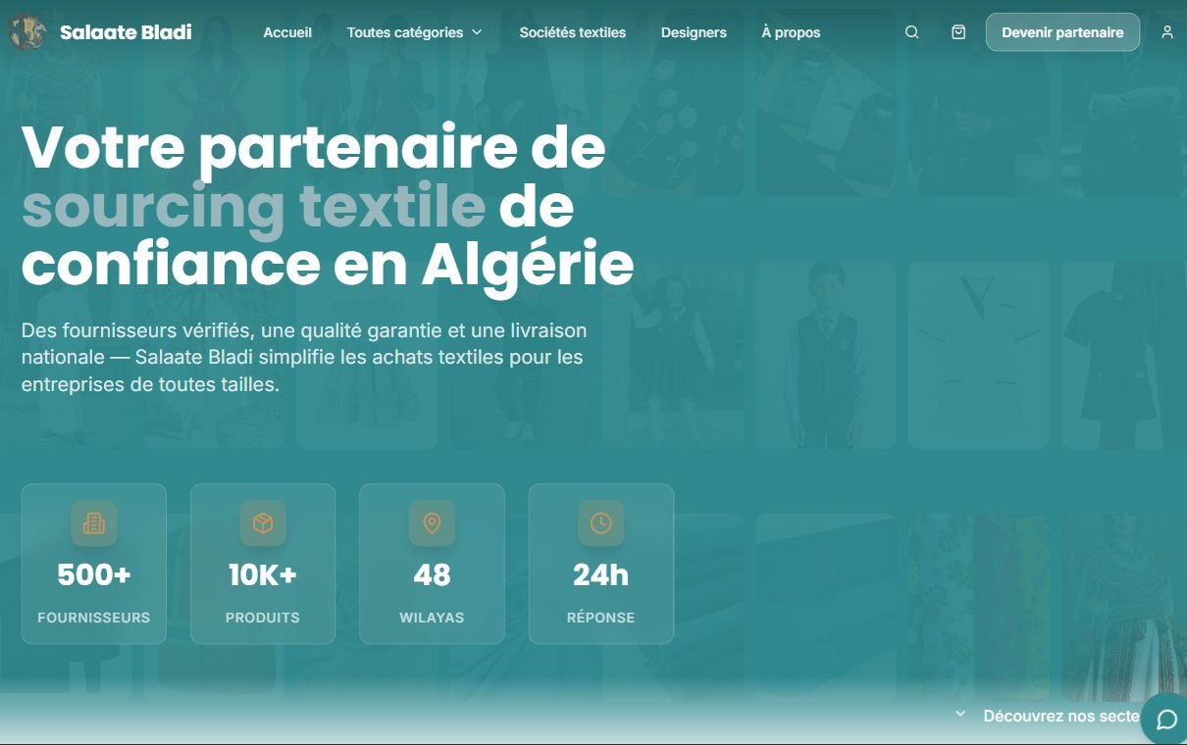Select the 500+ Fournisseurs stat card

(94, 564)
